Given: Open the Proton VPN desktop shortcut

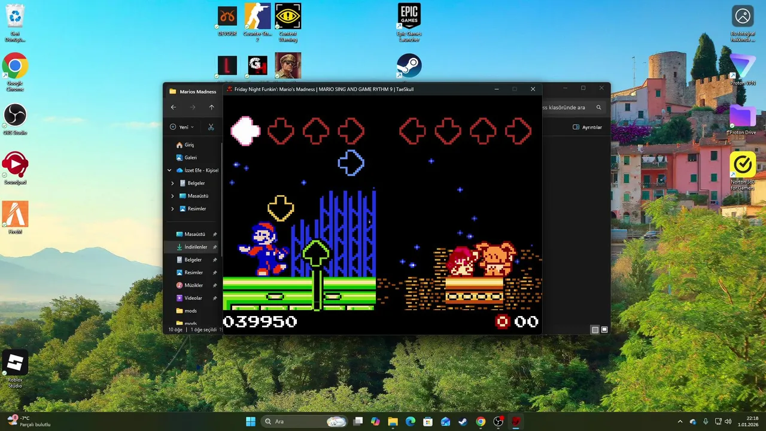Looking at the screenshot, I should click(x=743, y=69).
